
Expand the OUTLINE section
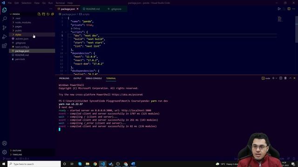pyautogui.click(x=32, y=150)
